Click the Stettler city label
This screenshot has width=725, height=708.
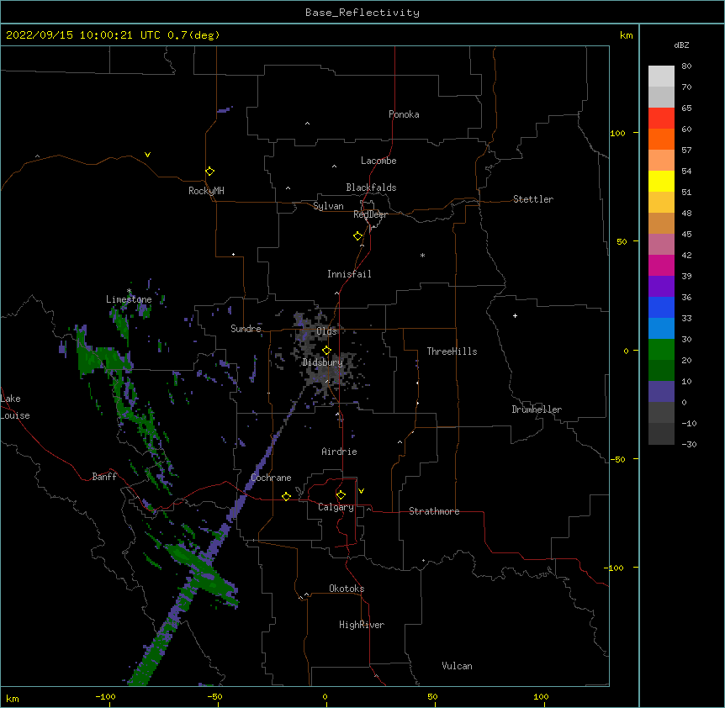(x=533, y=199)
